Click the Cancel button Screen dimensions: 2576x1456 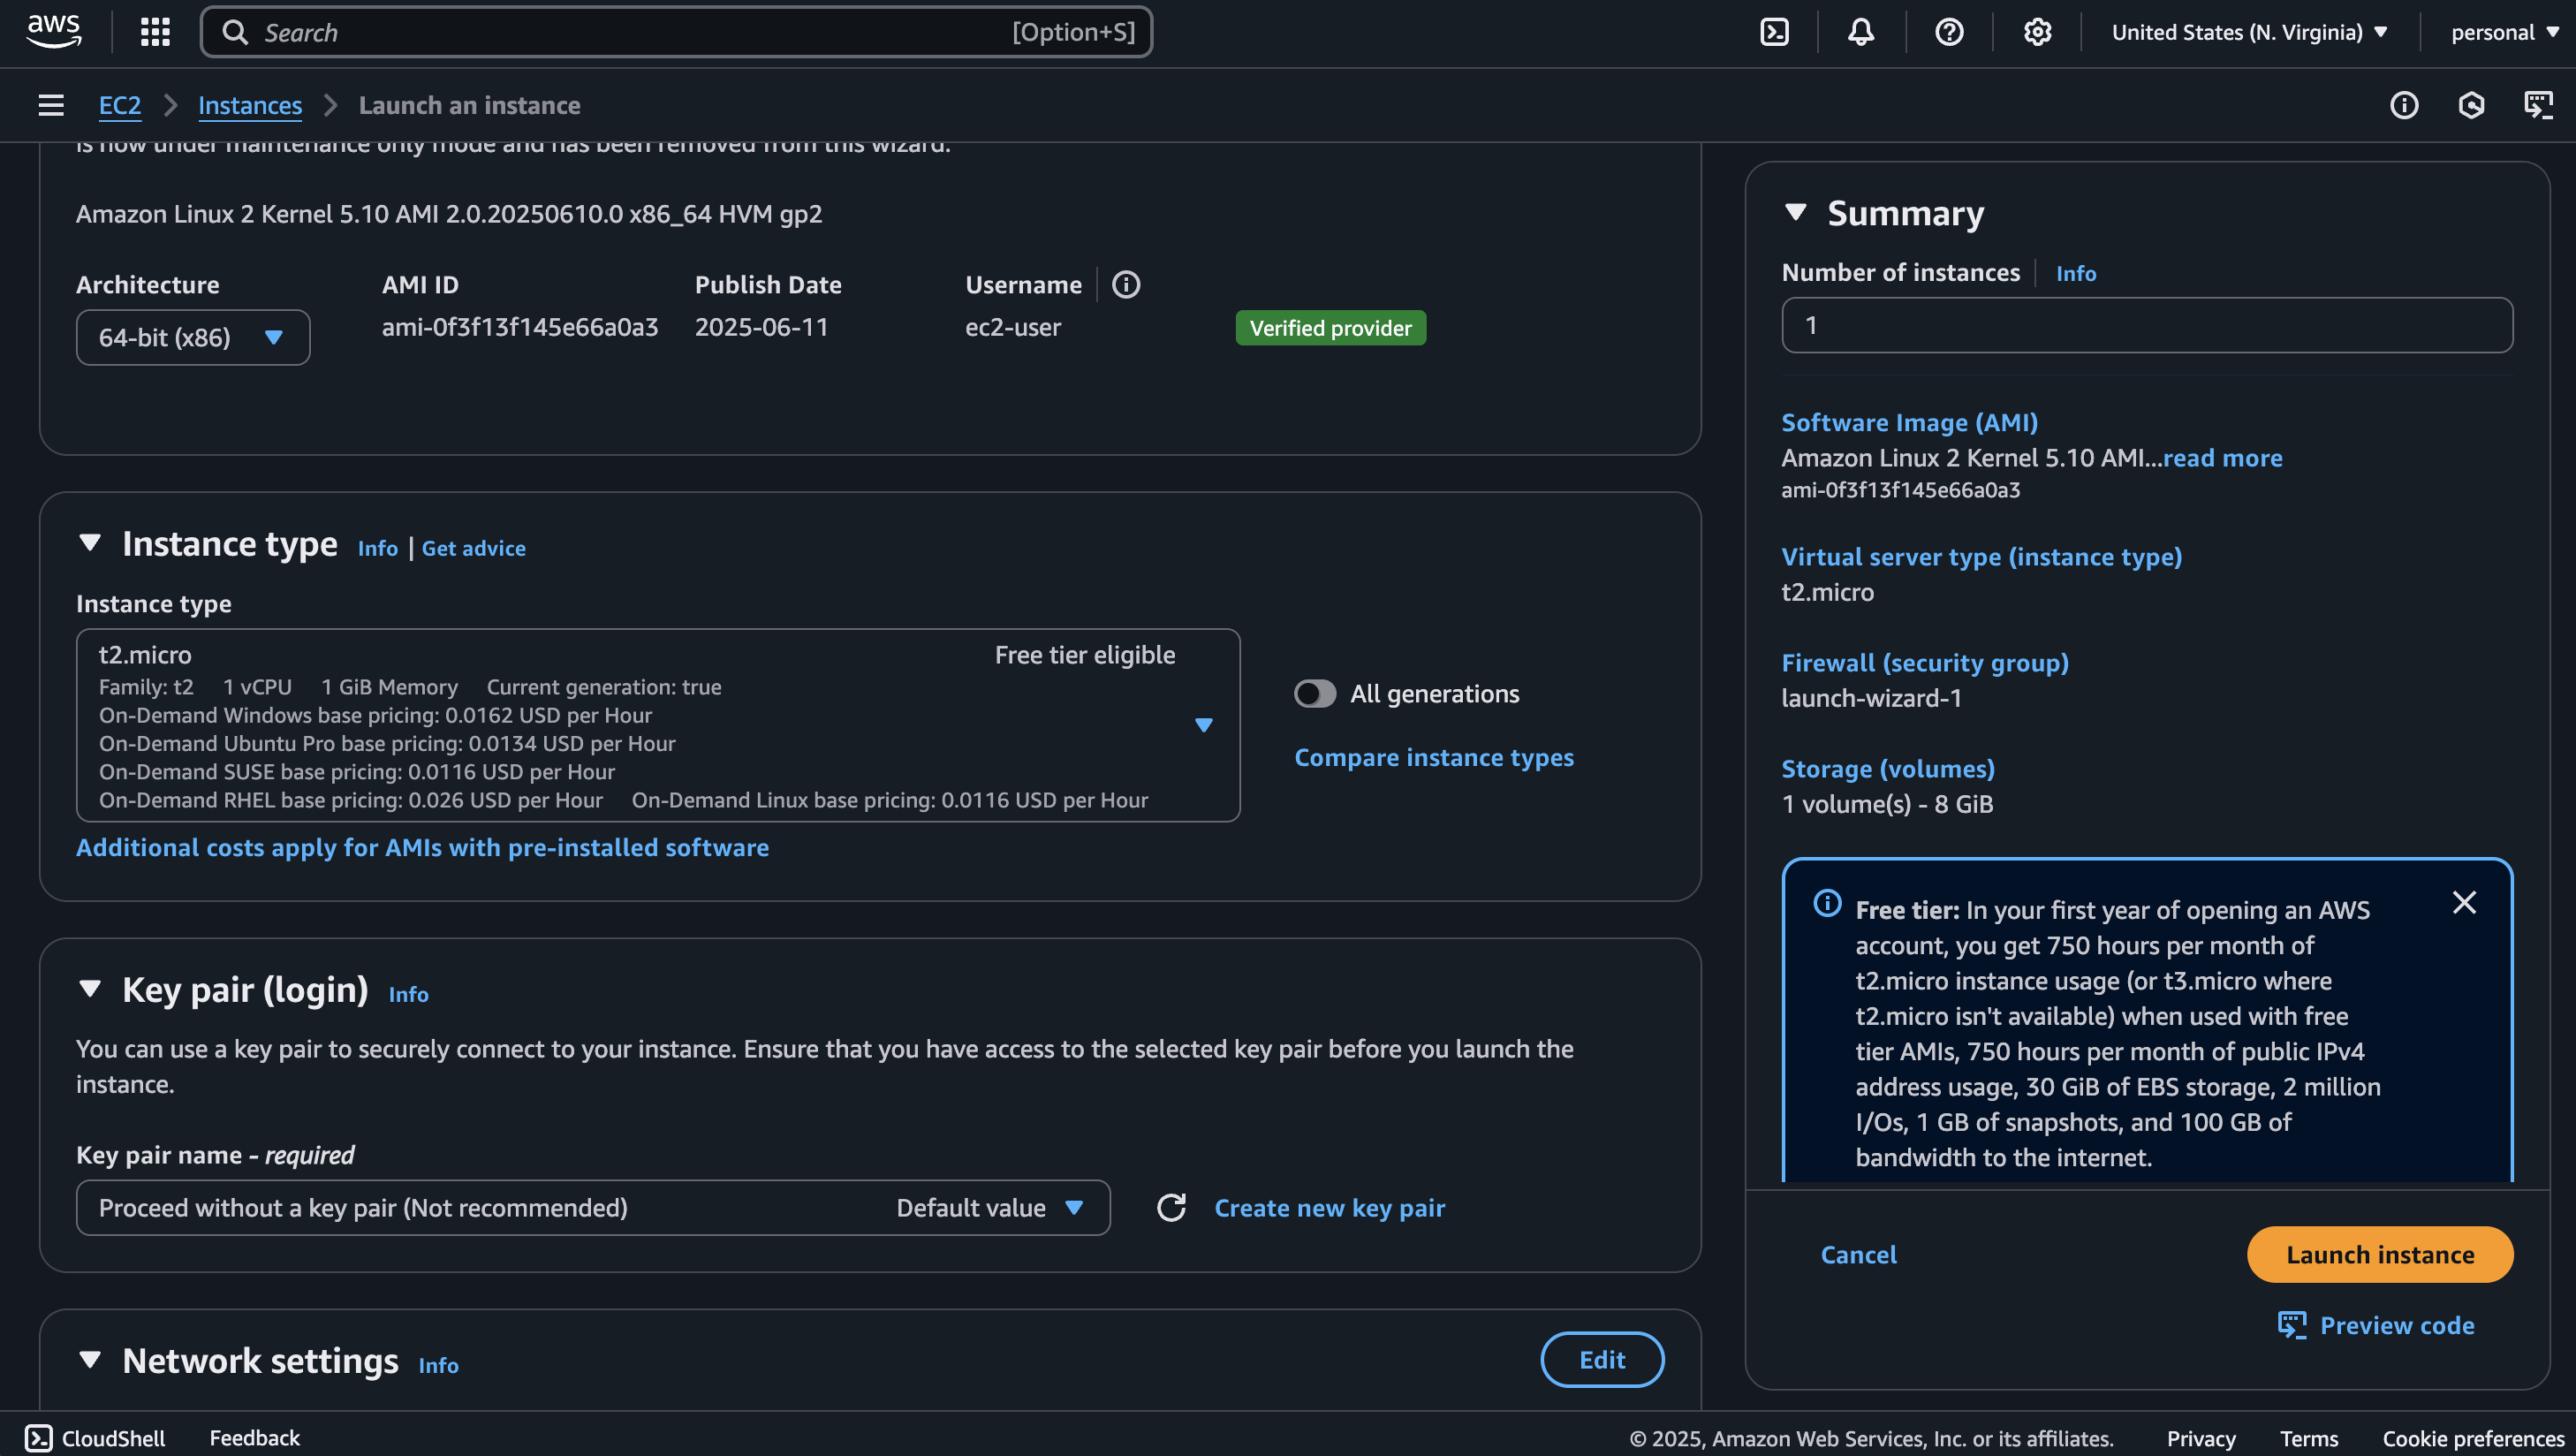(x=1858, y=1255)
